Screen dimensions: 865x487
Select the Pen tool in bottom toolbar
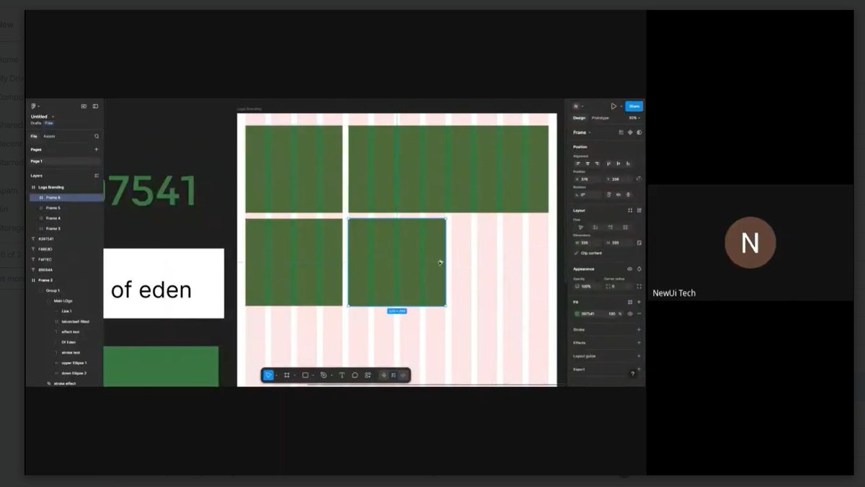click(x=324, y=375)
